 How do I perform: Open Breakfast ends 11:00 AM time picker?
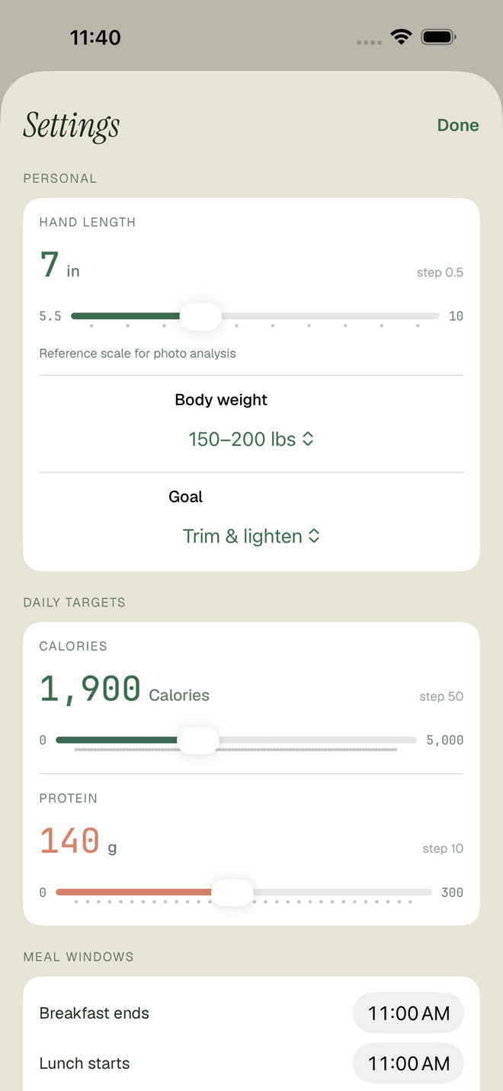(408, 1013)
